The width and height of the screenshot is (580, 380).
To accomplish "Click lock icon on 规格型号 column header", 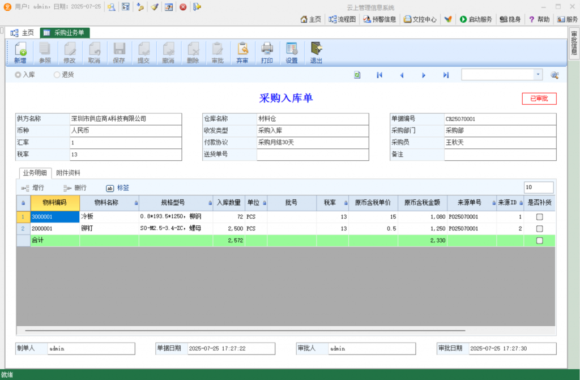I will [210, 203].
